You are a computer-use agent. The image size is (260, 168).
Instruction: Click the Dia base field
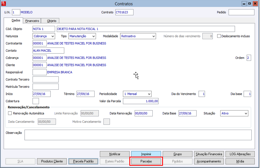pos(247,94)
